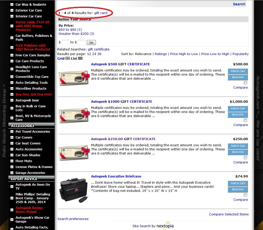The image size is (263, 230).
Task: View More Info for $500 gift certificate
Action: (x=238, y=77)
